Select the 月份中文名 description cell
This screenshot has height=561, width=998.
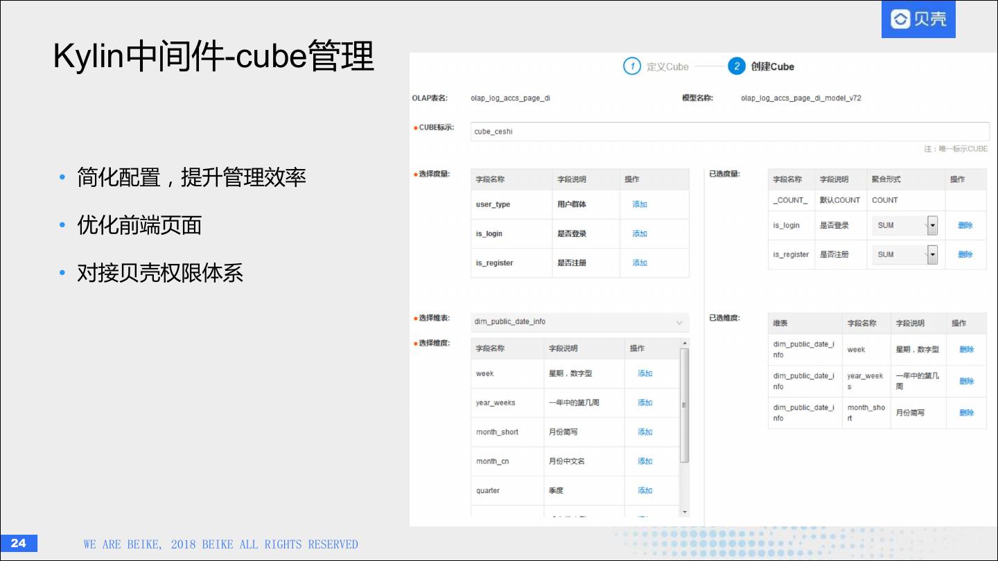coord(584,461)
